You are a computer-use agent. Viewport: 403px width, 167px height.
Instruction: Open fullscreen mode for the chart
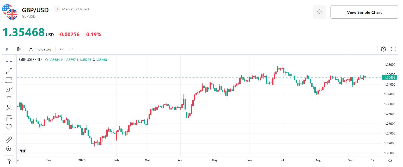pyautogui.click(x=394, y=49)
